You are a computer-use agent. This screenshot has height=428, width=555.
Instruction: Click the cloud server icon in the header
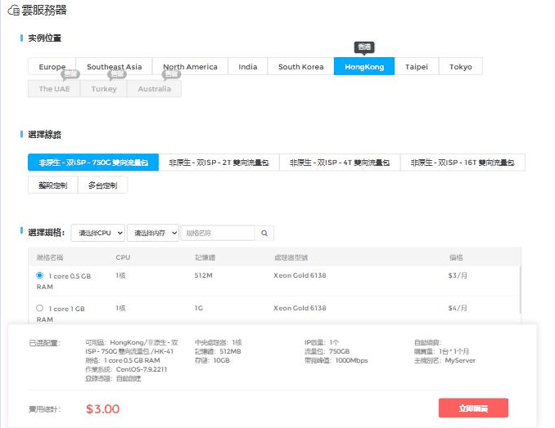coord(13,11)
